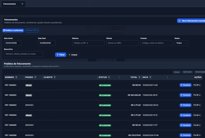
Task: Close the Faturamentos tab
Action: point(22,4)
